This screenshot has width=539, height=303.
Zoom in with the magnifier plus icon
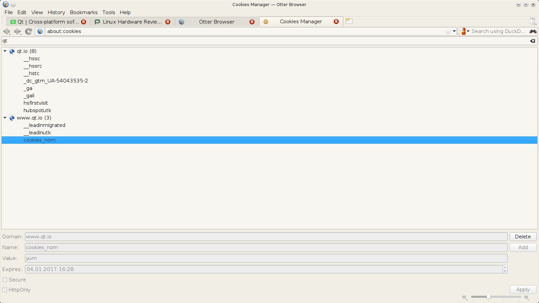[x=527, y=298]
